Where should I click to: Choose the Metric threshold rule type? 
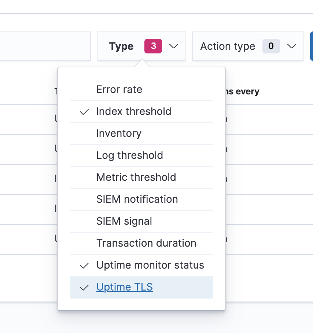tap(136, 177)
